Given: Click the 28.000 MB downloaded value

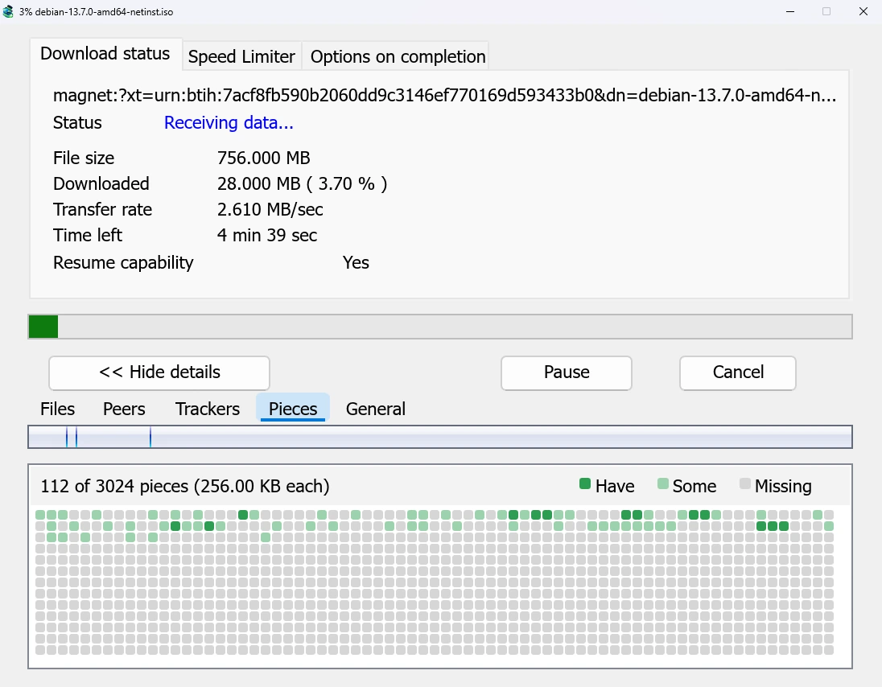Looking at the screenshot, I should tap(302, 184).
